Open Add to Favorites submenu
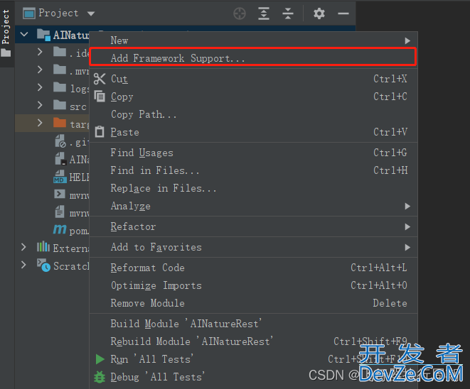The height and width of the screenshot is (389, 470). [x=253, y=247]
